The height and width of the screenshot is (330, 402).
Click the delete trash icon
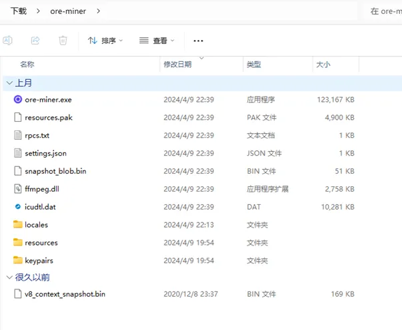click(63, 41)
